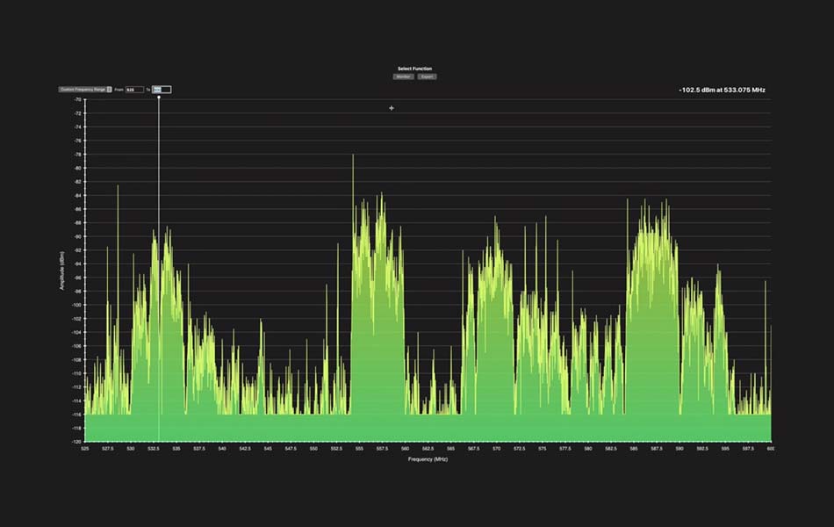The image size is (834, 527).
Task: Switch to Monitor mode under Select Function
Action: pyautogui.click(x=404, y=76)
